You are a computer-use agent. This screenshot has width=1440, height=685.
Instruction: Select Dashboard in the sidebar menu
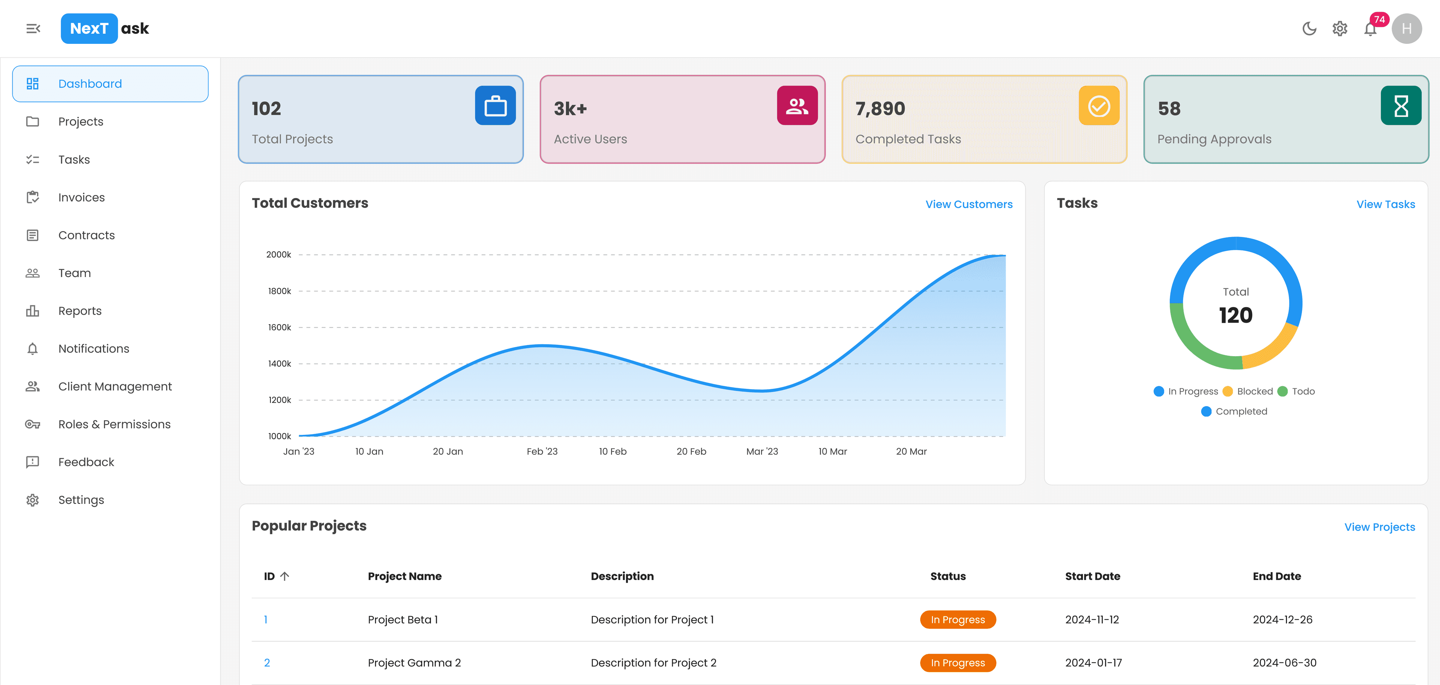click(x=90, y=83)
